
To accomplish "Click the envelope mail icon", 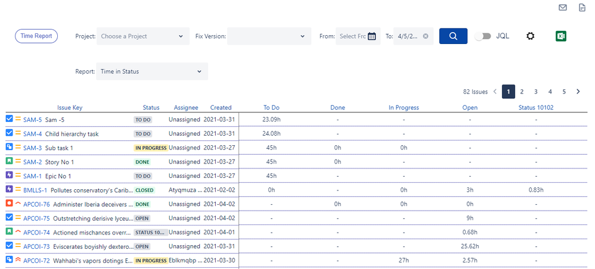I will [x=563, y=8].
